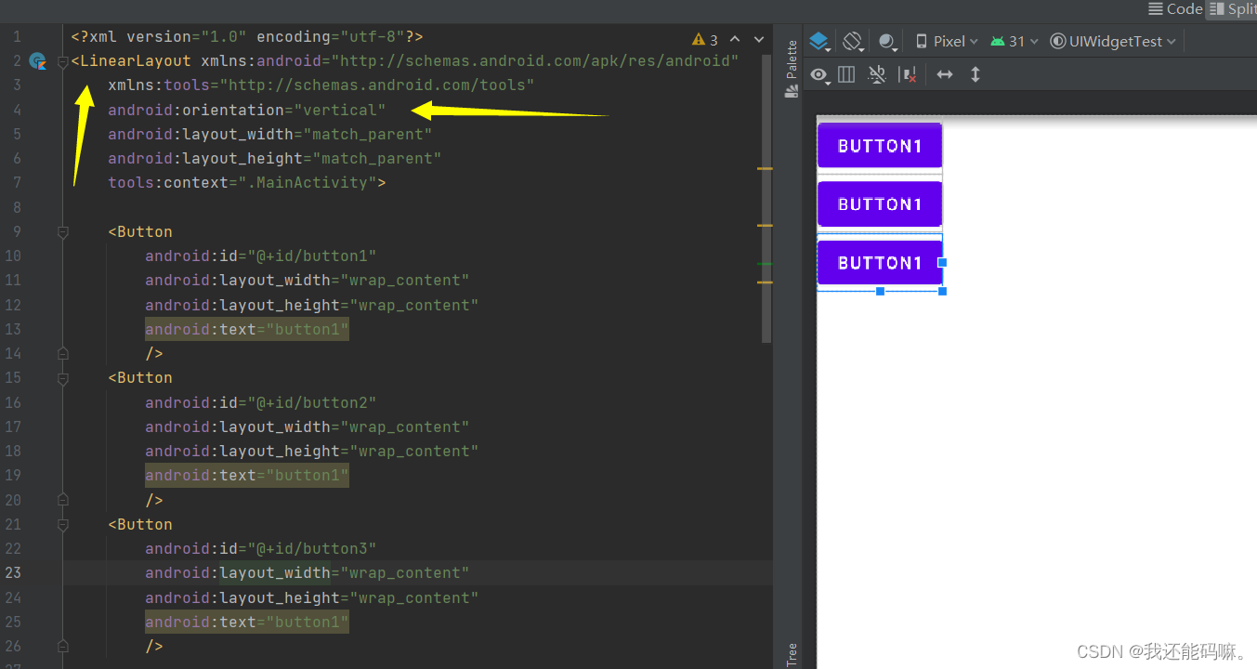This screenshot has width=1257, height=669.
Task: Go to previous highlighted problem arrow
Action: coord(735,39)
